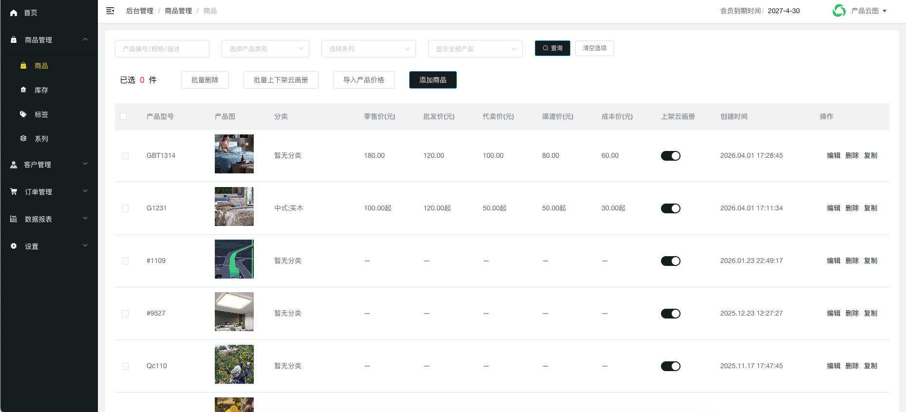Screen dimensions: 906x412
Task: Click the yellow 商品 icon in the sidebar
Action: [23, 66]
